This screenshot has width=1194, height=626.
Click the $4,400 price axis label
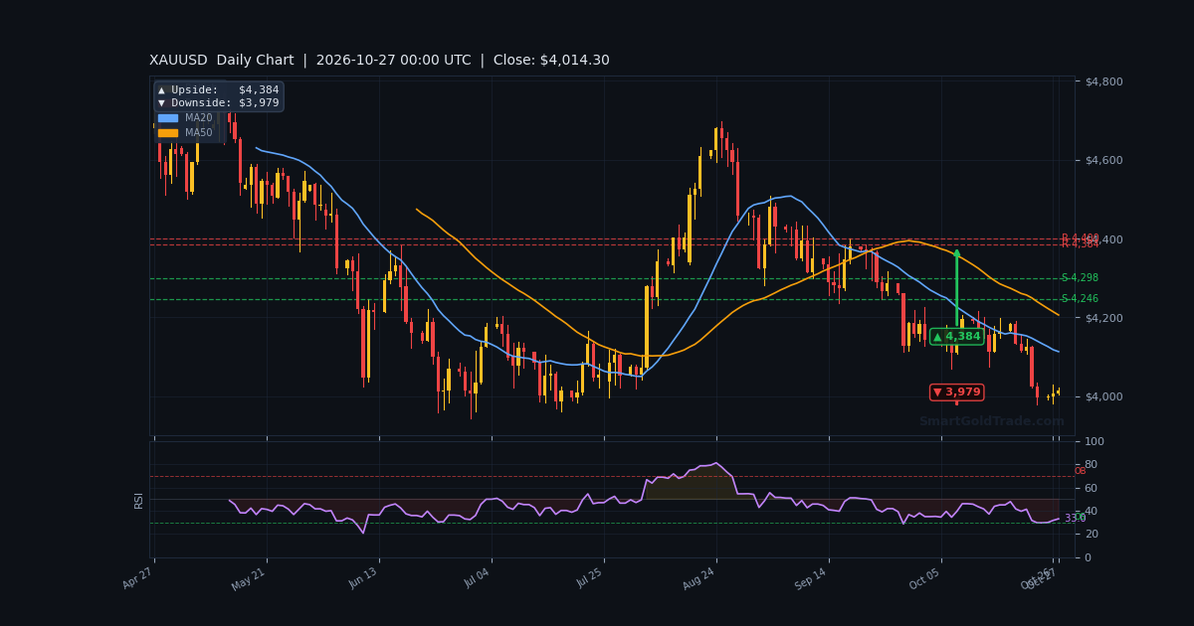click(x=1104, y=239)
